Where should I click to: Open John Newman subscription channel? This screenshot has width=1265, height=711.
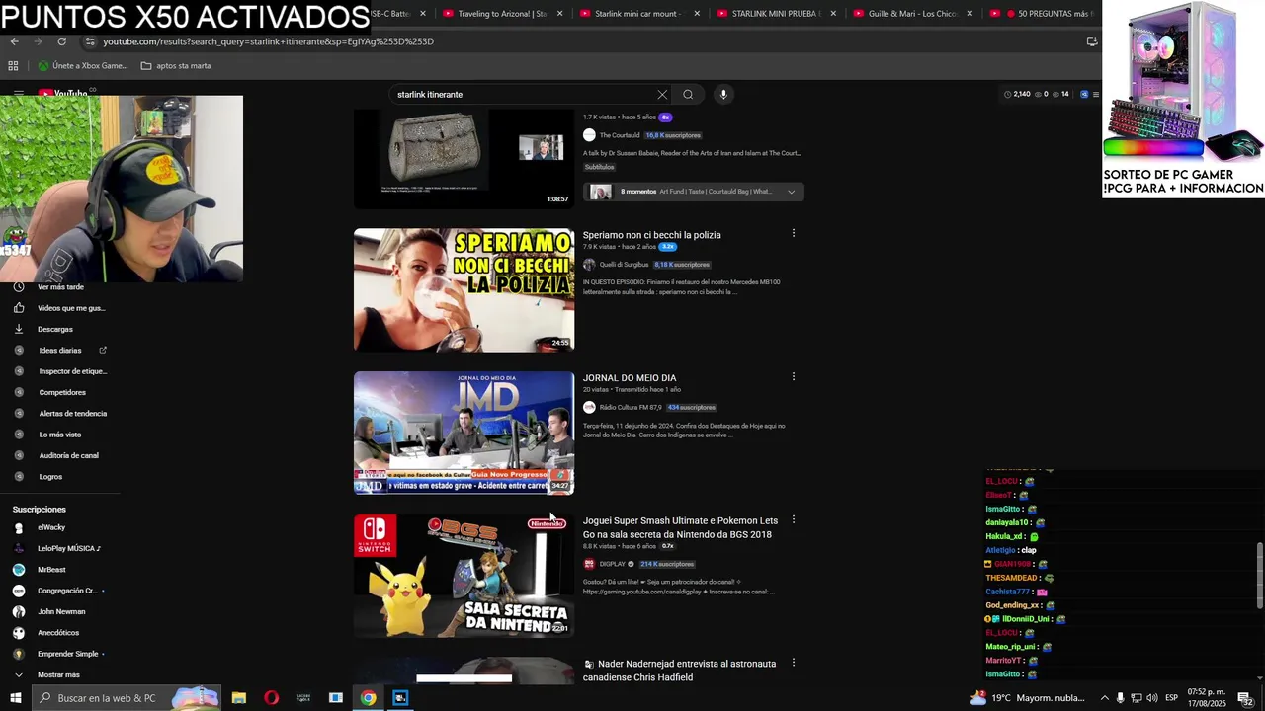tap(60, 611)
